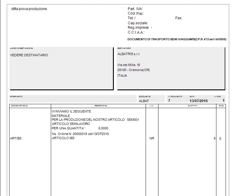Select the 'Fax:' label in the header
This screenshot has width=236, height=196.
tap(179, 18)
